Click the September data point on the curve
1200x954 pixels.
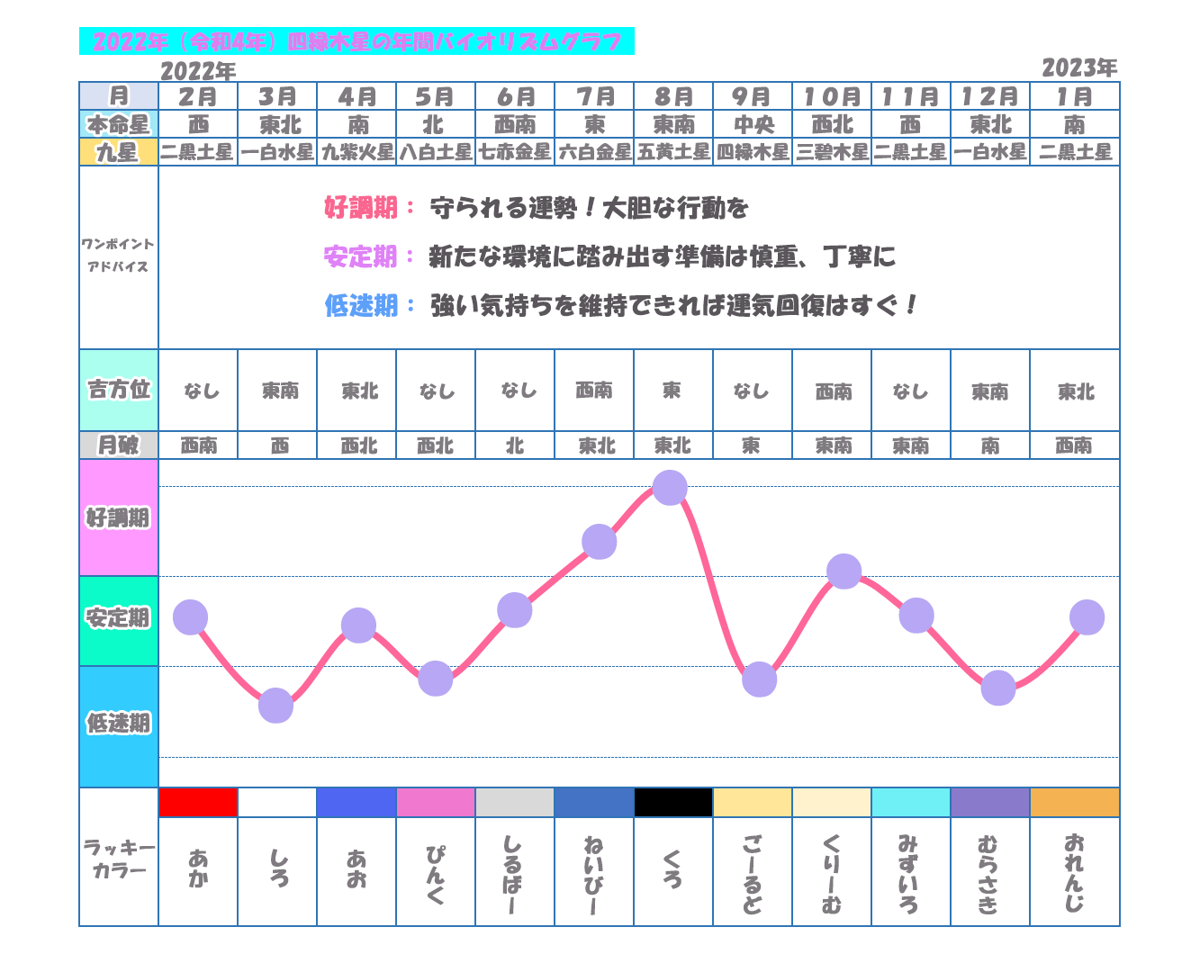(759, 679)
